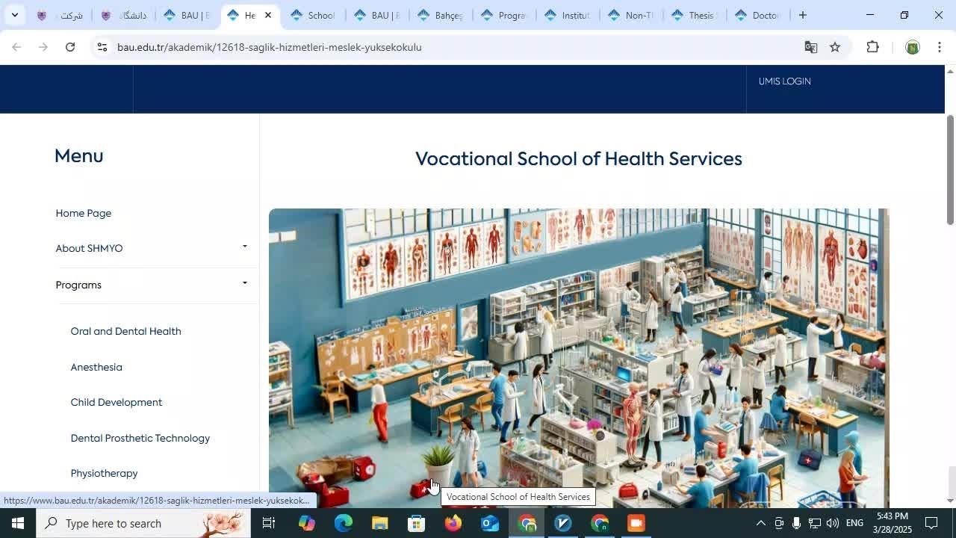Click the page vertical scrollbar thumb
The image size is (956, 538).
950,170
